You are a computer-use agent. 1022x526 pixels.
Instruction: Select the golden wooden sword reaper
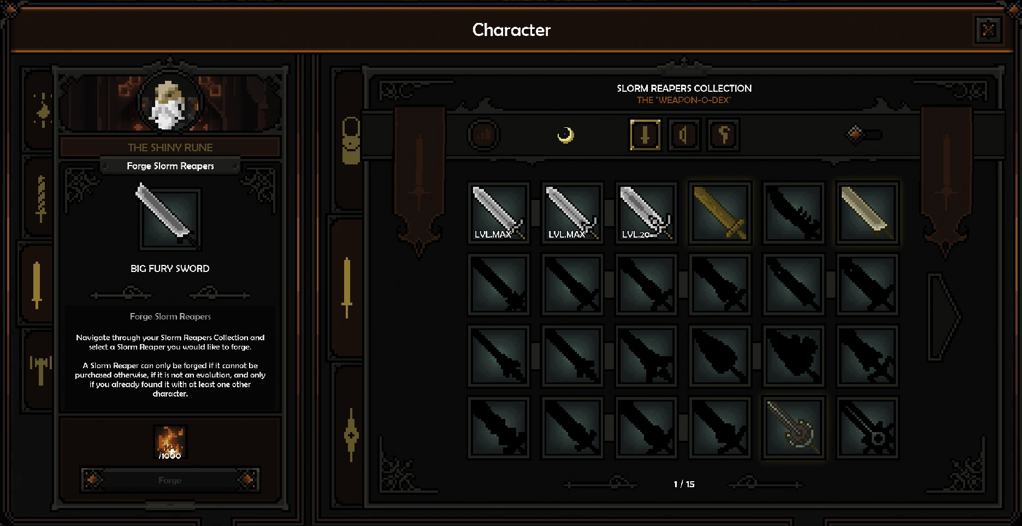[720, 213]
